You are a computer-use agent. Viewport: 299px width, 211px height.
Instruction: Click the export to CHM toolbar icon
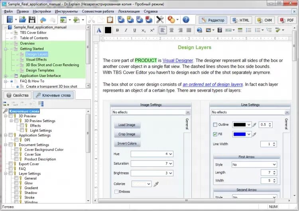pos(130,20)
